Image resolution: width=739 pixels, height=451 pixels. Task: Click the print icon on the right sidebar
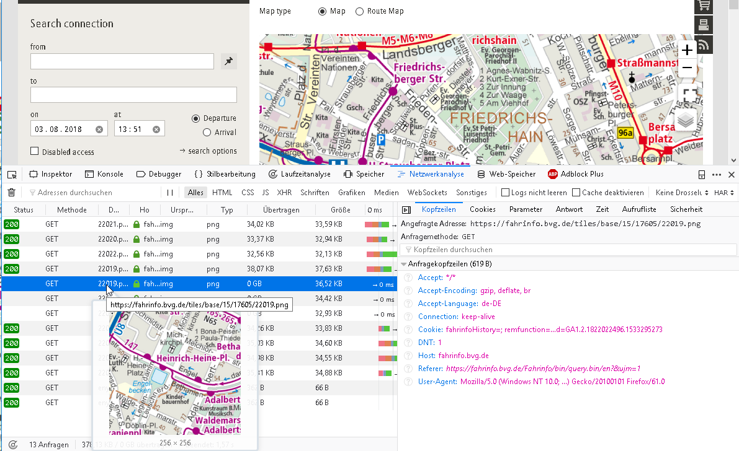(x=704, y=25)
